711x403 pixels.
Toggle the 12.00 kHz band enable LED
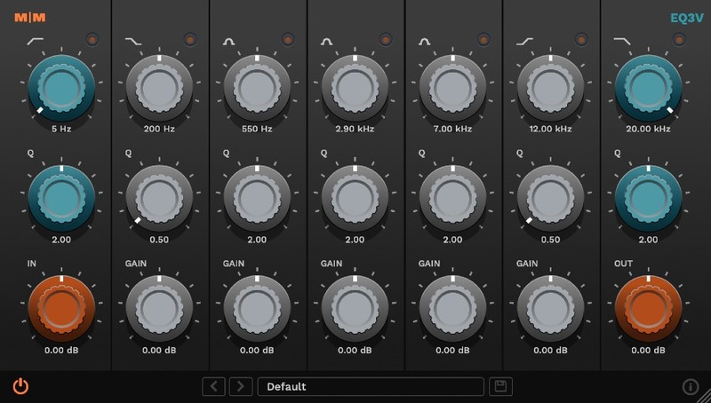[x=581, y=40]
